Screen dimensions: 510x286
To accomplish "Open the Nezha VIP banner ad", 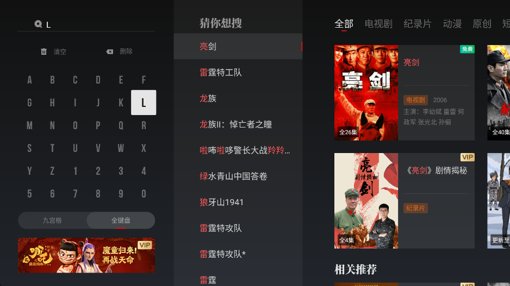I will [x=86, y=255].
